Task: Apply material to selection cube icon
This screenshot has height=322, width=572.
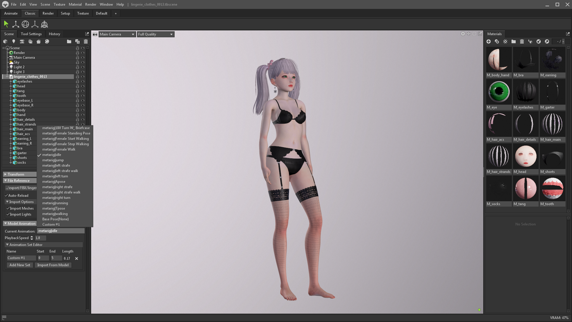Action: point(530,42)
